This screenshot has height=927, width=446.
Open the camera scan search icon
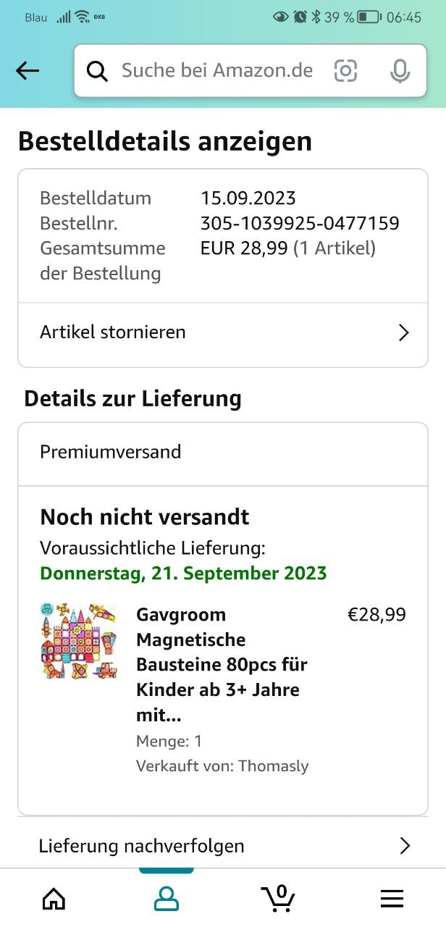point(345,70)
